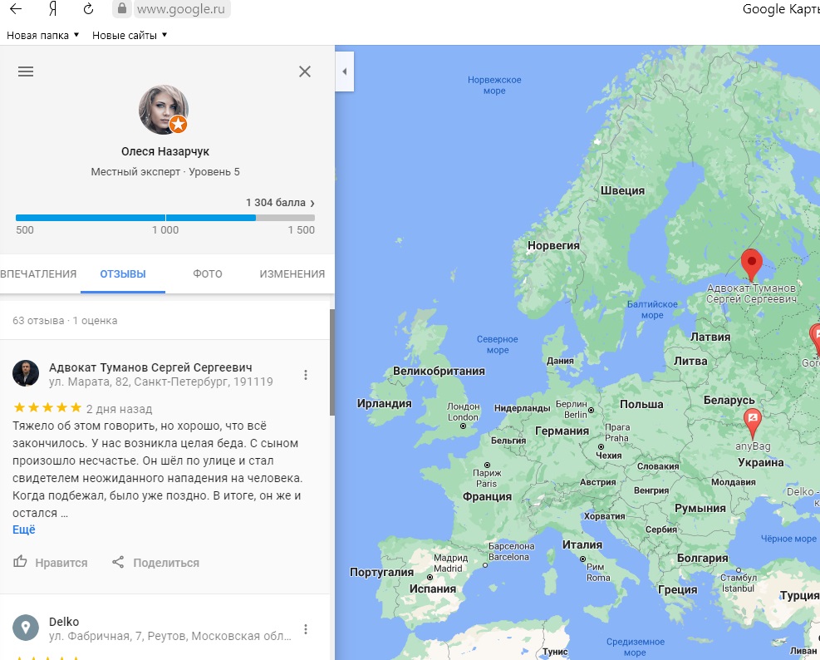Select the anyBag map pin
Image resolution: width=820 pixels, height=660 pixels.
(x=753, y=423)
